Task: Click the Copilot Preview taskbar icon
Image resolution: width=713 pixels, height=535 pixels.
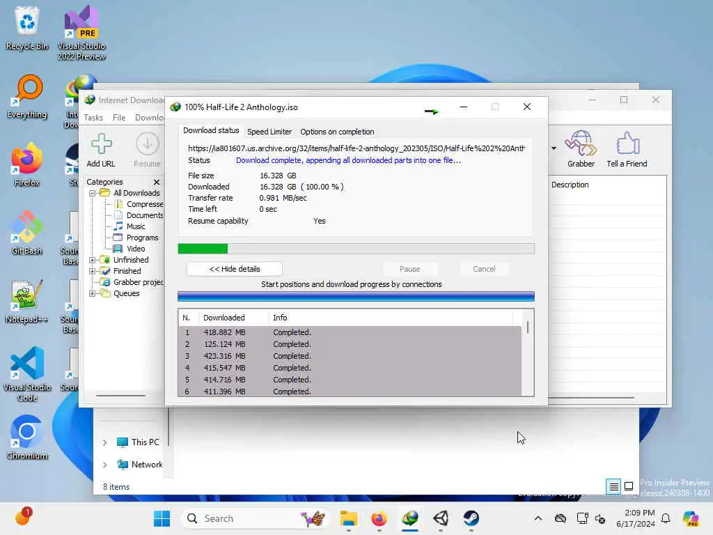Action: (x=691, y=518)
